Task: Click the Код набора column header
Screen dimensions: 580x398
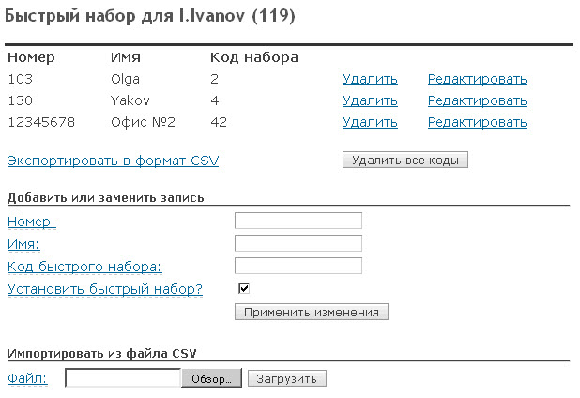Action: click(254, 57)
